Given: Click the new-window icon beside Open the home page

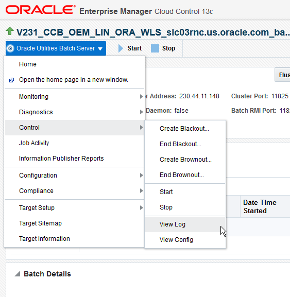Looking at the screenshot, I should [x=11, y=80].
